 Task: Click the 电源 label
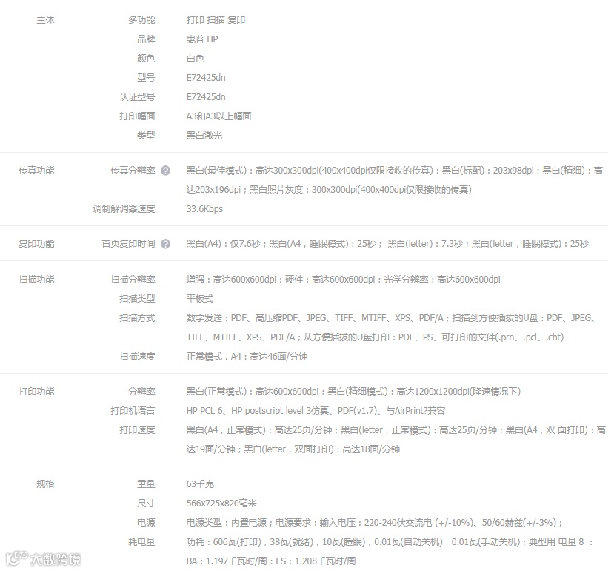[x=146, y=523]
